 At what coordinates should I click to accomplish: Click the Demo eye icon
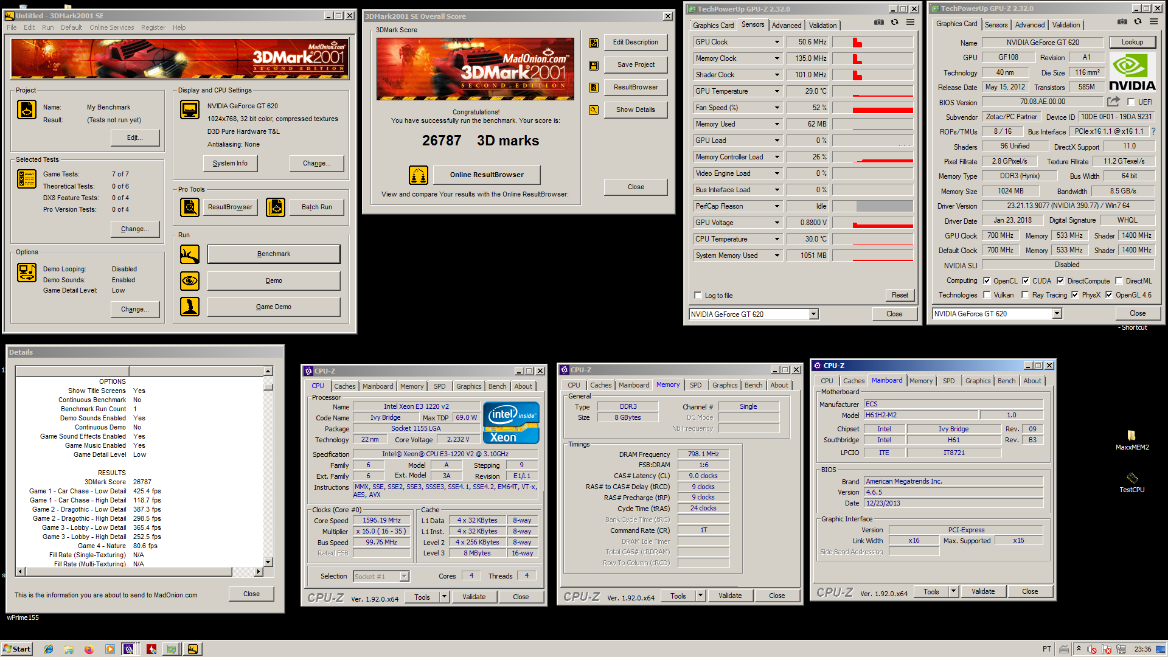190,281
